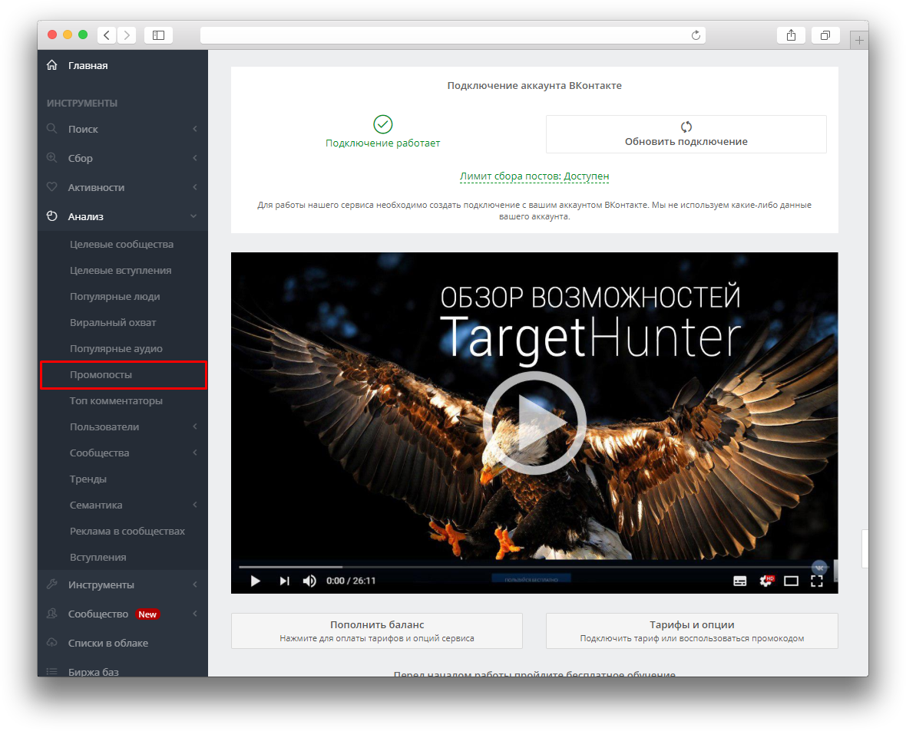906x731 pixels.
Task: Expand the Сбор menu chevron
Action: pos(195,158)
